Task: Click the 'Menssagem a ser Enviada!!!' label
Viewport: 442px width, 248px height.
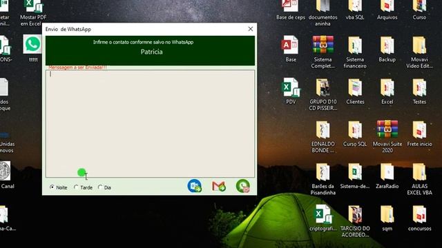Action: tap(77, 68)
